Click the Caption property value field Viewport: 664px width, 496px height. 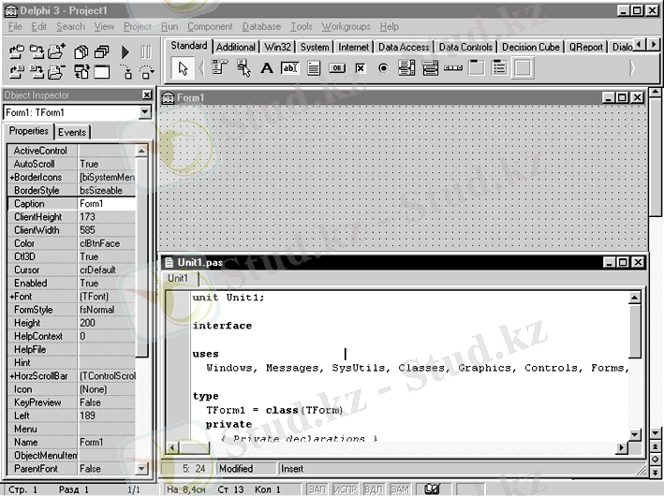[107, 203]
